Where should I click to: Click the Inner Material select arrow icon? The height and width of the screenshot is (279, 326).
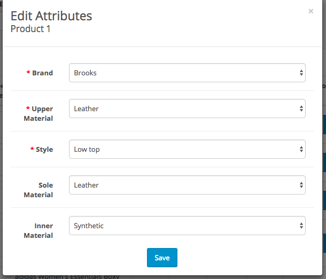[301, 226]
